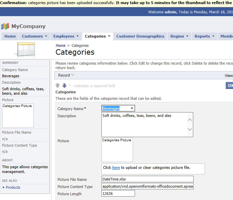Click the up arrow previous record icon

coord(58,85)
